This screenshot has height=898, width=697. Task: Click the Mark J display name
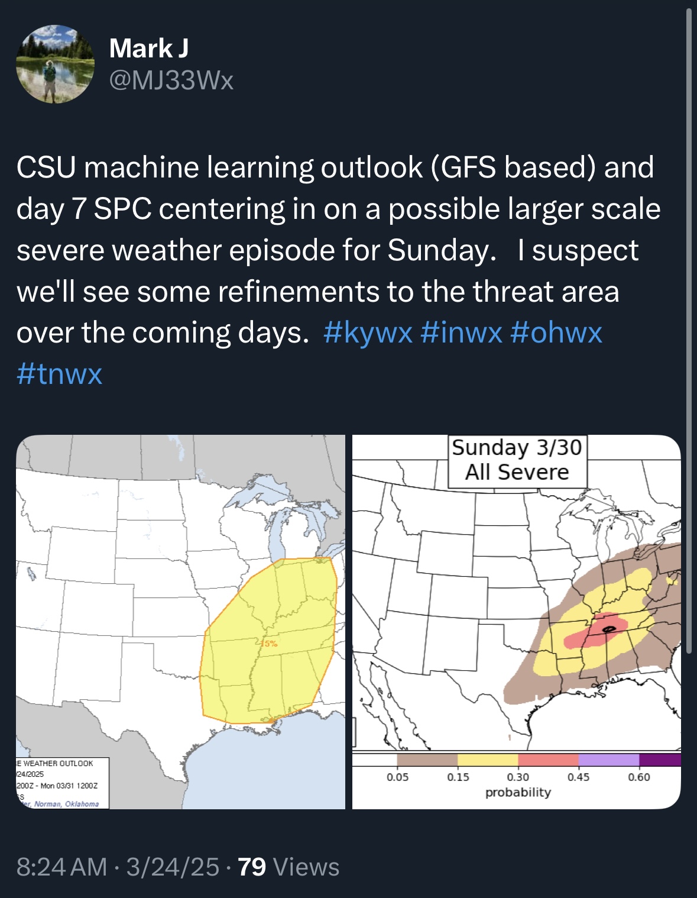[x=149, y=48]
